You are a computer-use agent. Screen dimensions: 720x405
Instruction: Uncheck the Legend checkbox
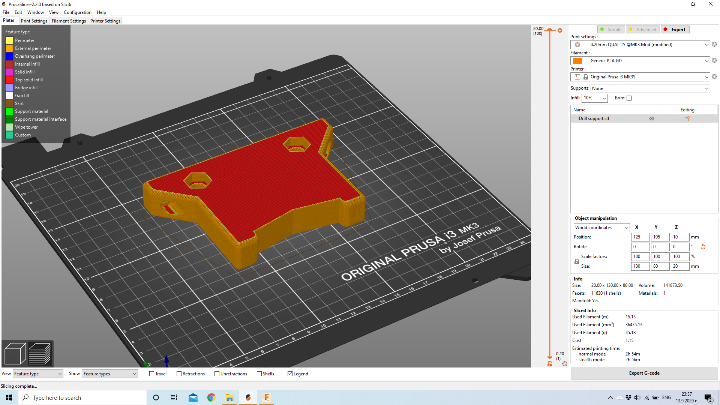[290, 374]
